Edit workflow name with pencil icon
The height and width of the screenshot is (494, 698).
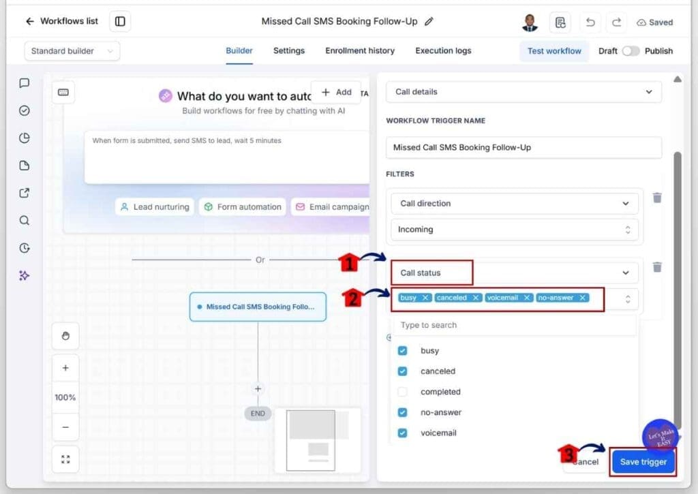pyautogui.click(x=429, y=21)
